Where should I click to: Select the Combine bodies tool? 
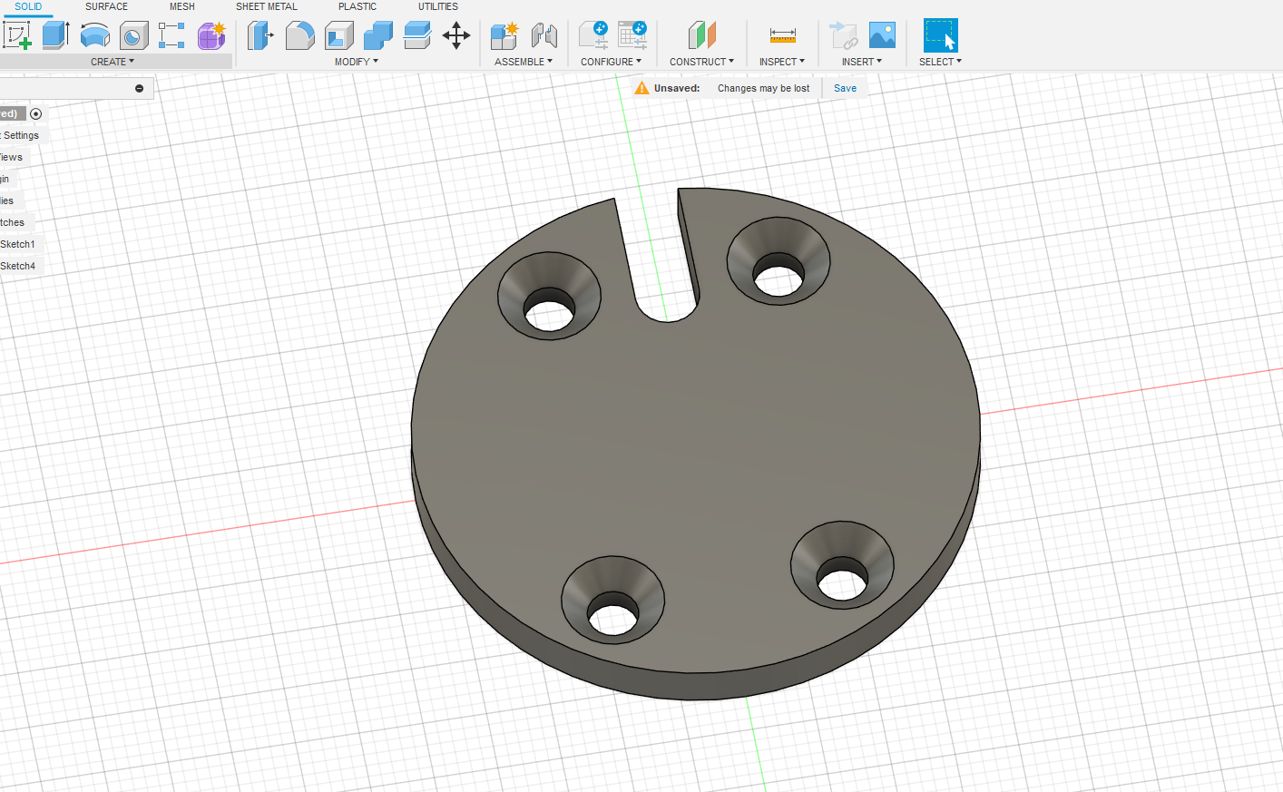coord(377,35)
